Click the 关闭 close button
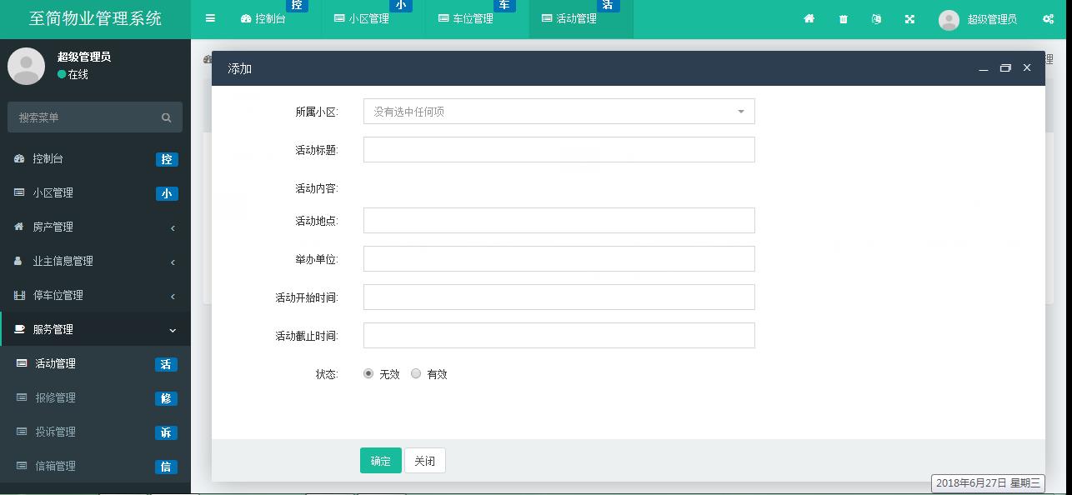This screenshot has width=1072, height=495. 424,460
